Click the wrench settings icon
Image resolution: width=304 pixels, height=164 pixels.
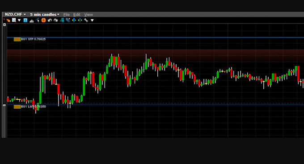[x=86, y=20]
